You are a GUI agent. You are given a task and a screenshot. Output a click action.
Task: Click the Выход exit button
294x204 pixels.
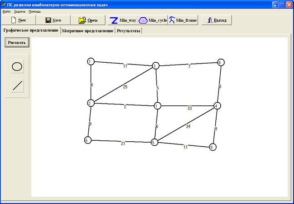coord(217,20)
